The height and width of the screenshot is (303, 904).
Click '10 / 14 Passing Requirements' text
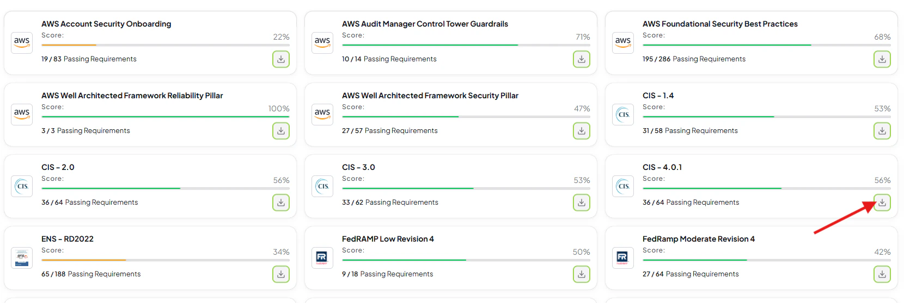pyautogui.click(x=389, y=59)
